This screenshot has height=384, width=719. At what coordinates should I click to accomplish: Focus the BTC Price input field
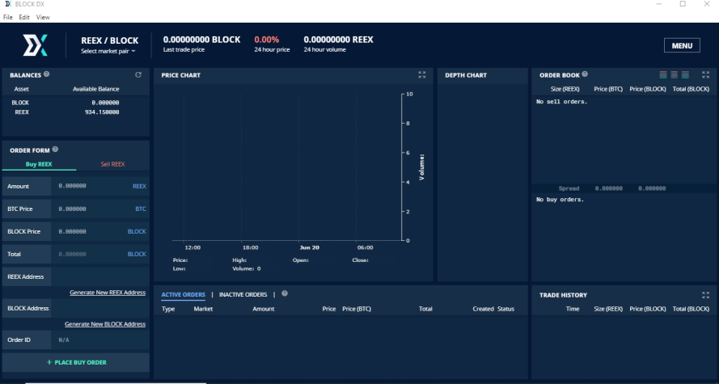tap(100, 209)
